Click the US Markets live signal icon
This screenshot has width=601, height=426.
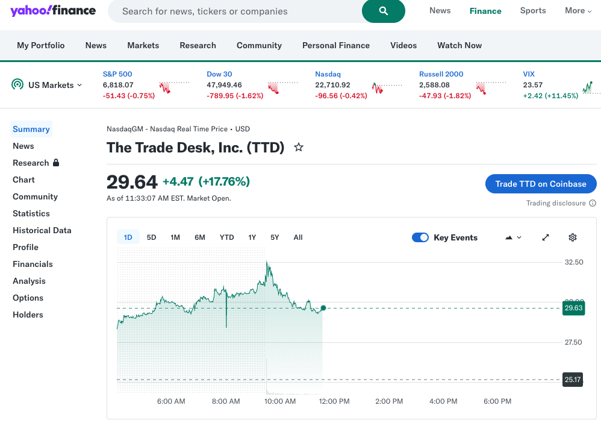coord(17,85)
